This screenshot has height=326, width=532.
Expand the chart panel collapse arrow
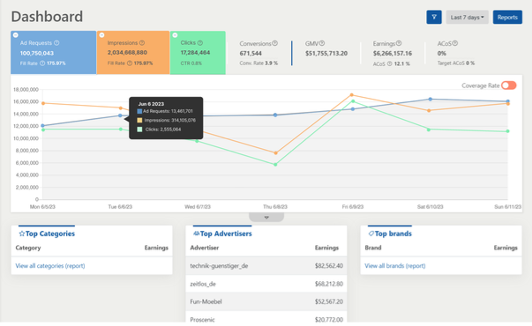tap(266, 218)
